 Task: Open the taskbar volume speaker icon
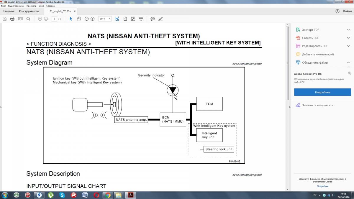[333, 195]
